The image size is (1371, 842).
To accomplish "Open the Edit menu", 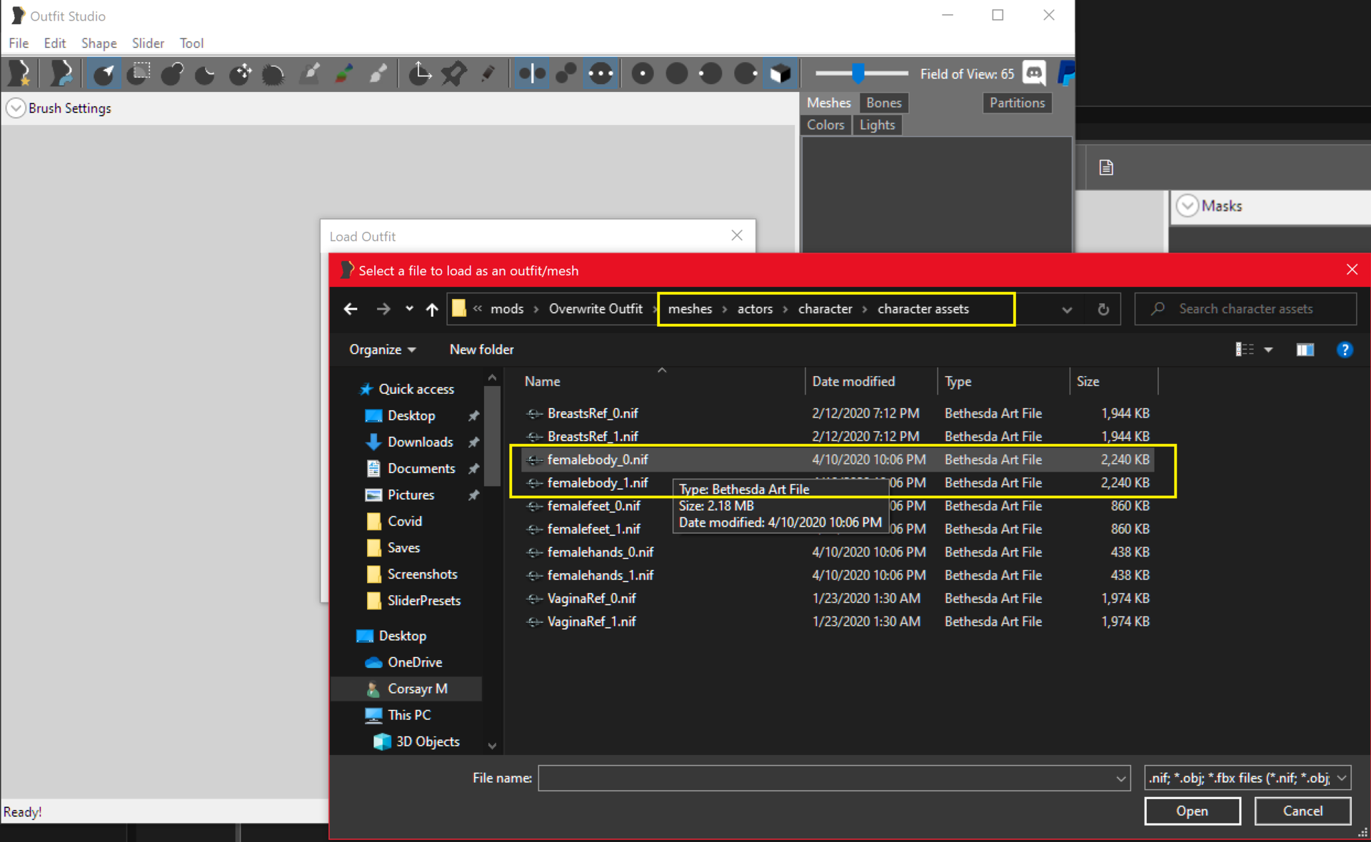I will [54, 43].
